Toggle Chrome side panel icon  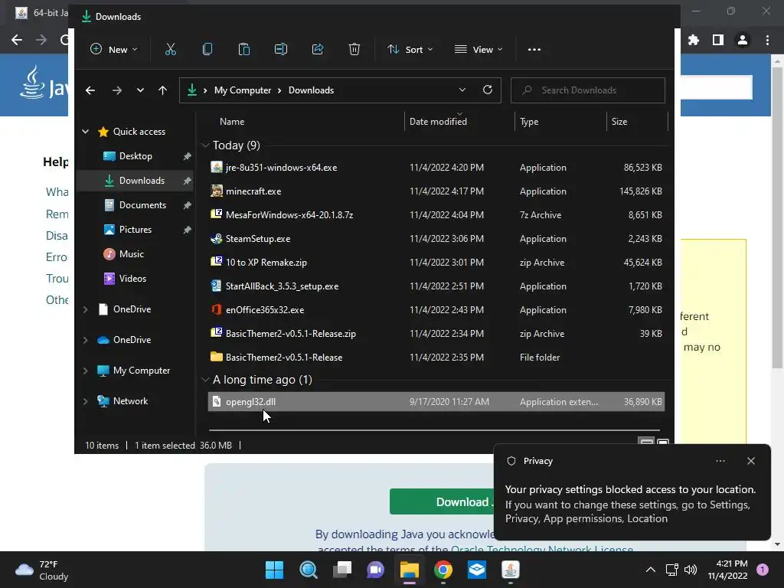click(x=718, y=40)
